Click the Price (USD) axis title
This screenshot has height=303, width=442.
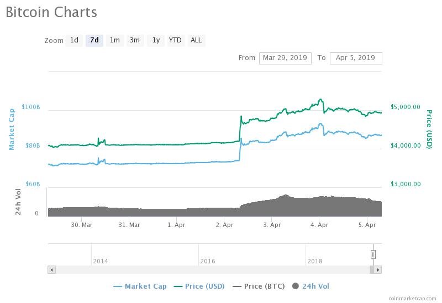point(429,129)
